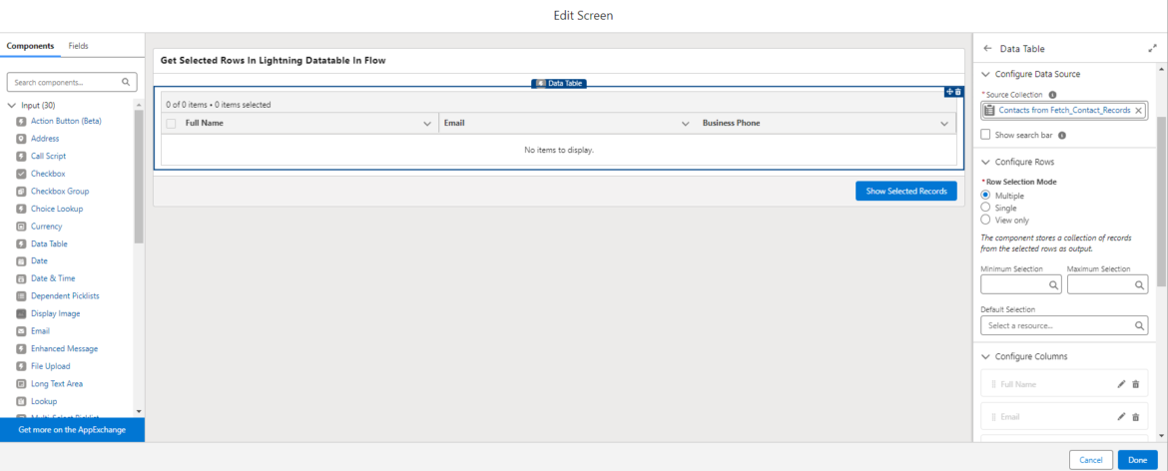Edit the Email column with pencil icon

tap(1121, 417)
